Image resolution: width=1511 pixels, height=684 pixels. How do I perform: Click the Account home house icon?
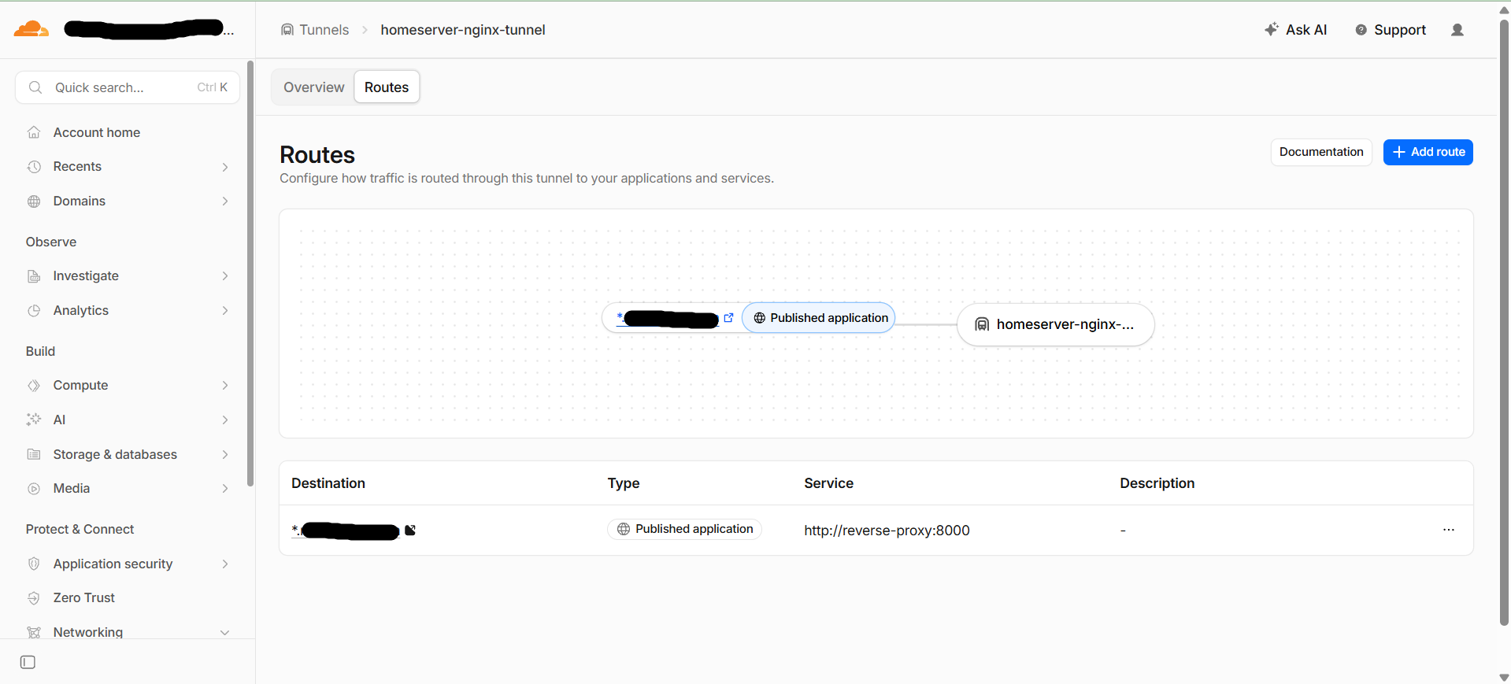[34, 132]
